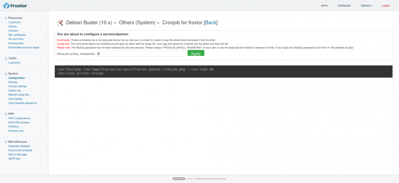Open PHP-FPM versions

19,122
